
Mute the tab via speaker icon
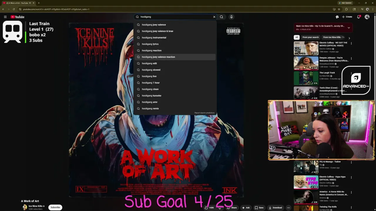[x=30, y=3]
